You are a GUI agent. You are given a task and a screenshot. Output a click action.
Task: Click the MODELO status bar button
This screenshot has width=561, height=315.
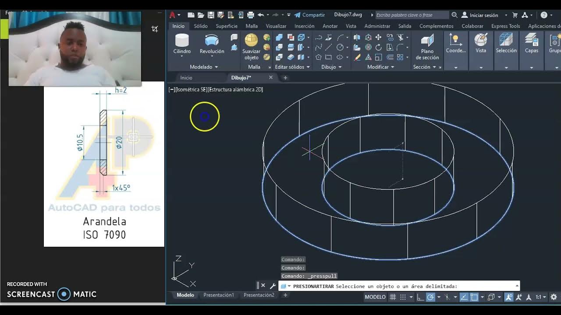pyautogui.click(x=375, y=297)
